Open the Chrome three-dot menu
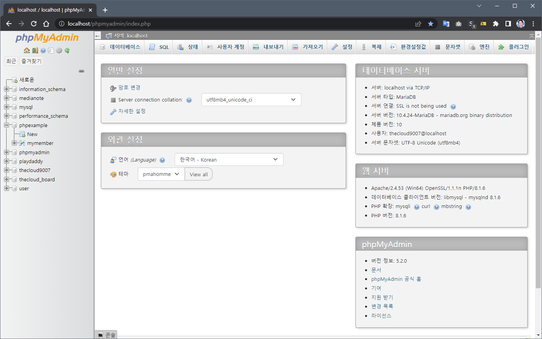 pos(533,24)
